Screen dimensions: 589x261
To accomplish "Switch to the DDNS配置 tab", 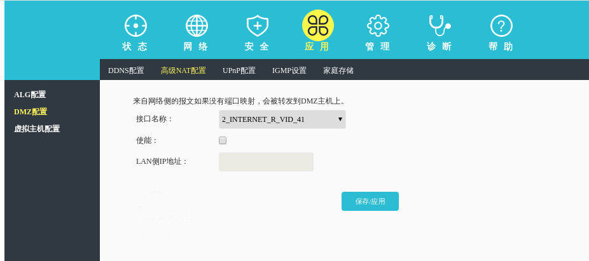I will [126, 70].
